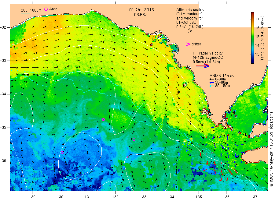Click the 135 longitude axis label

coord(199,197)
